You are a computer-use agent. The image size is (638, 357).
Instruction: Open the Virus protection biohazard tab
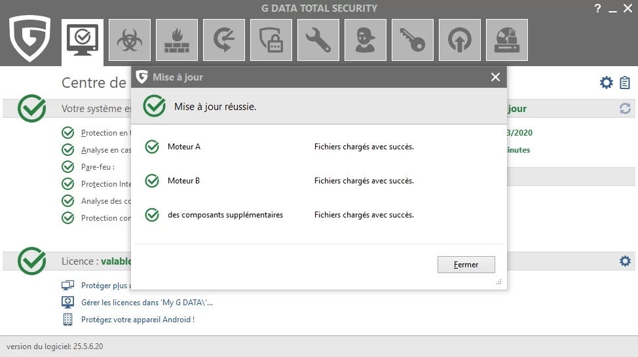(130, 40)
